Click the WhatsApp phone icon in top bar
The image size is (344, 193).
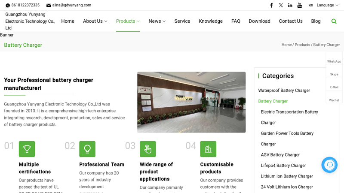click(8, 5)
